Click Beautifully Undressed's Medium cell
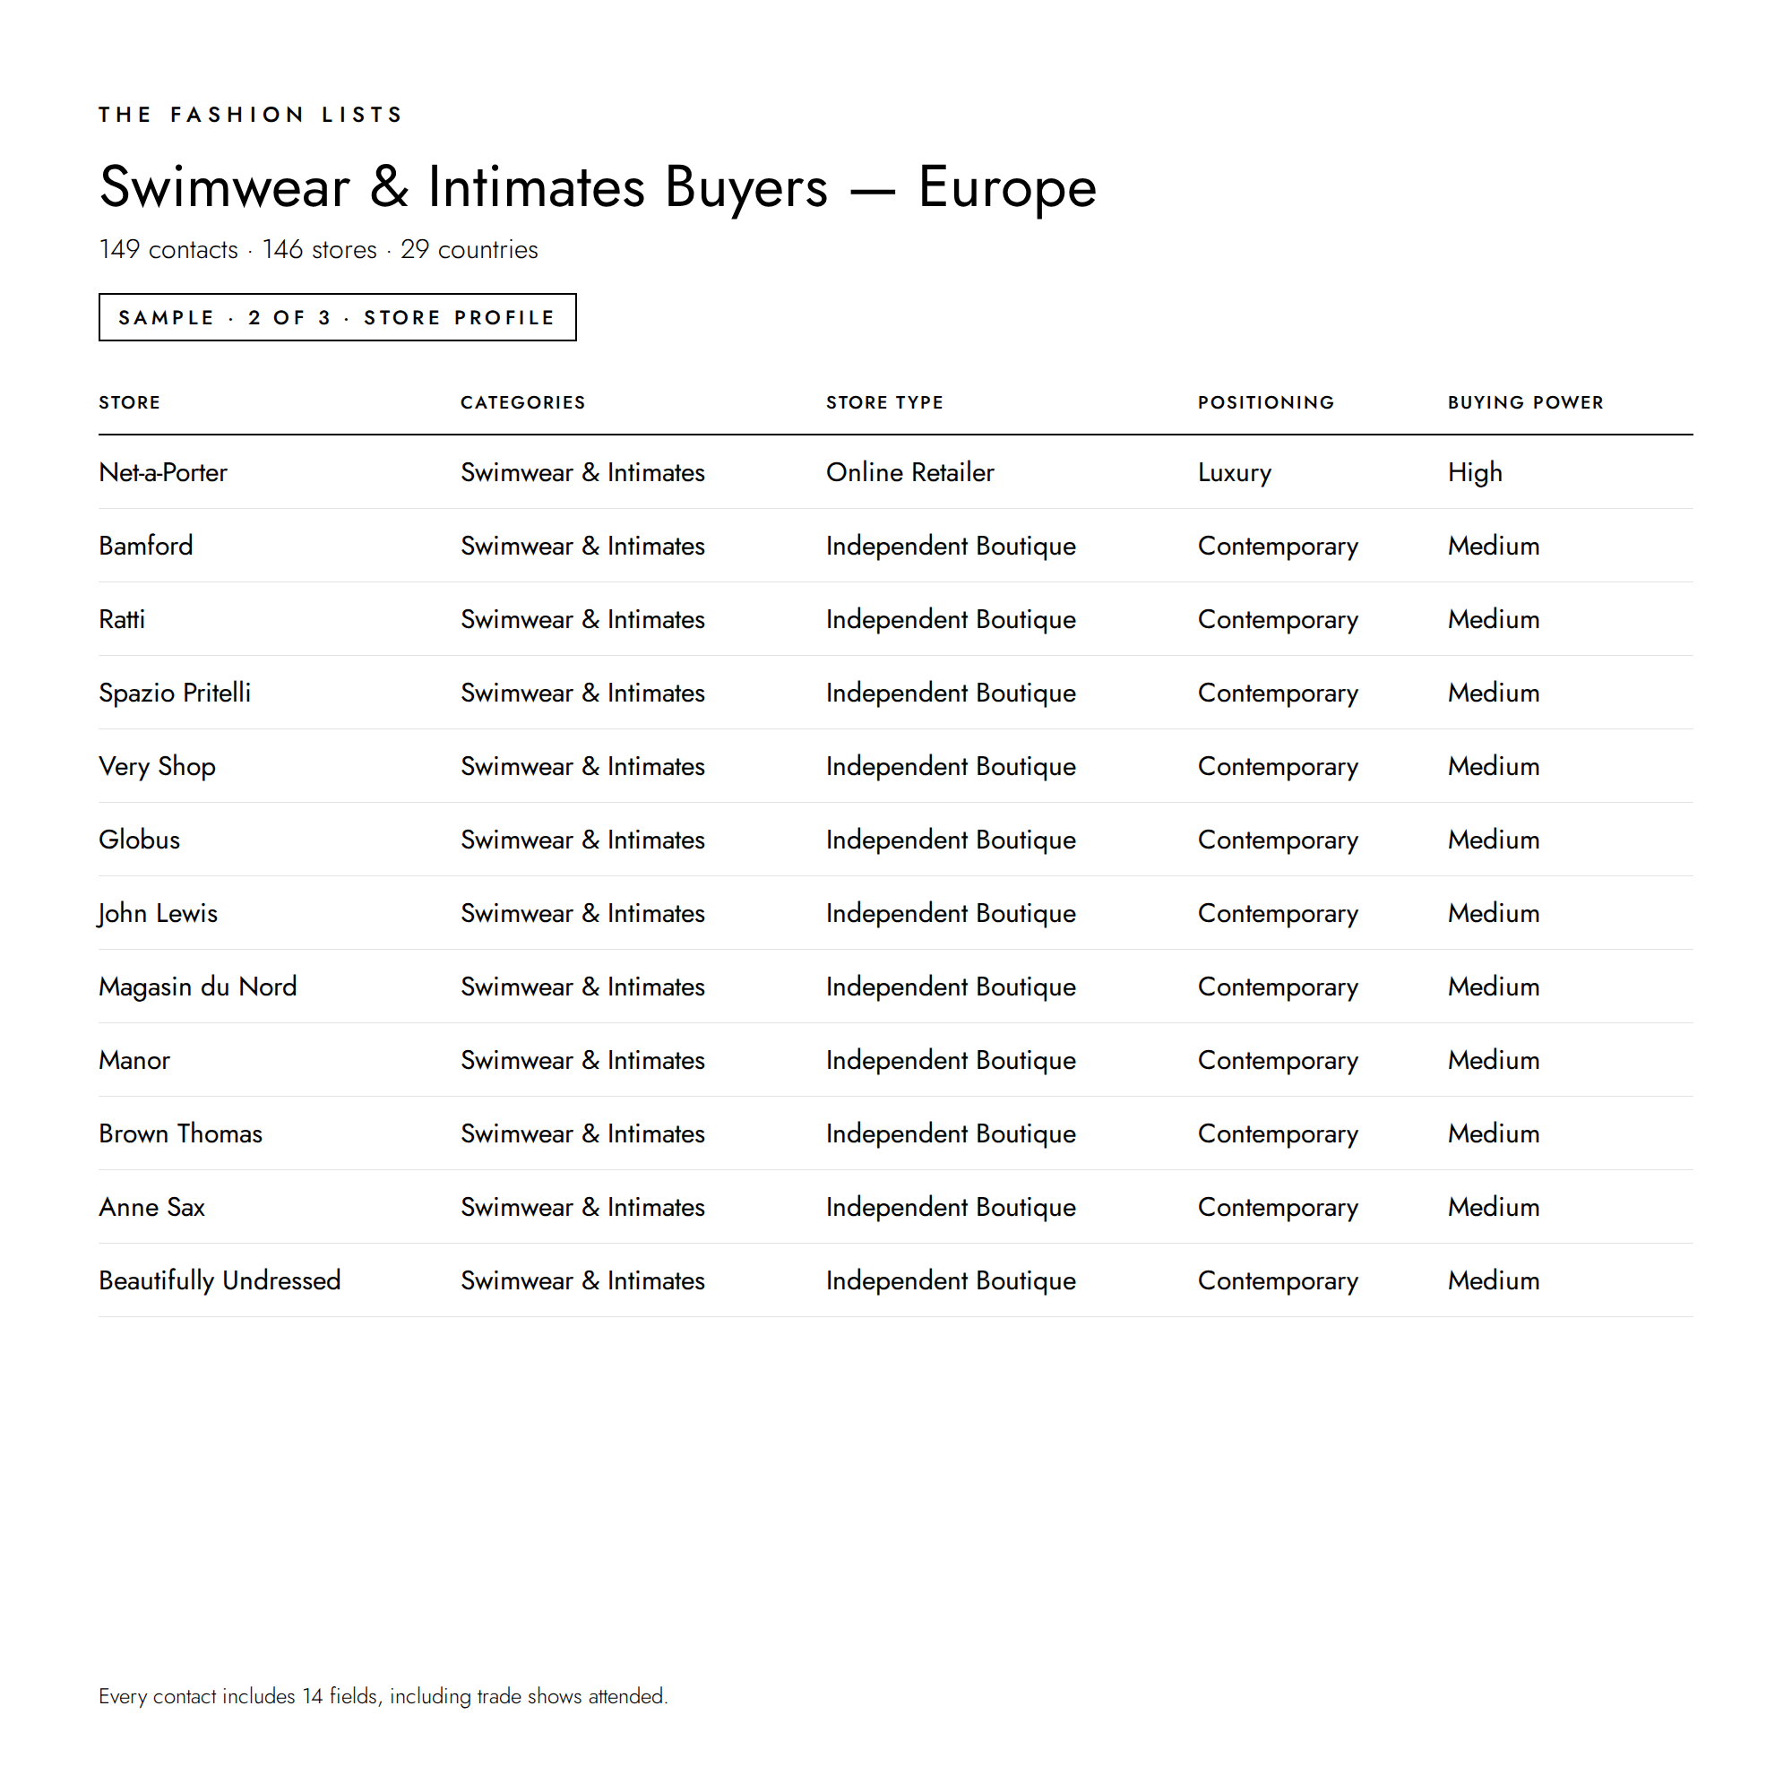This screenshot has height=1792, width=1792. 1494,1280
